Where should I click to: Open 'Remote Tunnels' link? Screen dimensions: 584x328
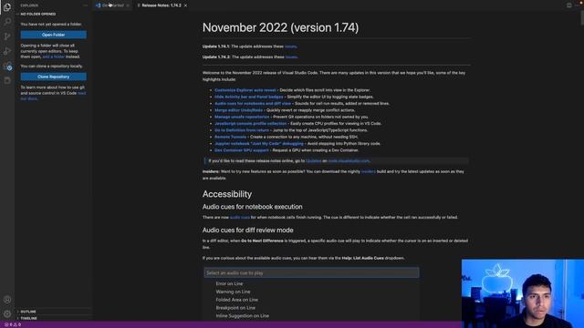230,137
